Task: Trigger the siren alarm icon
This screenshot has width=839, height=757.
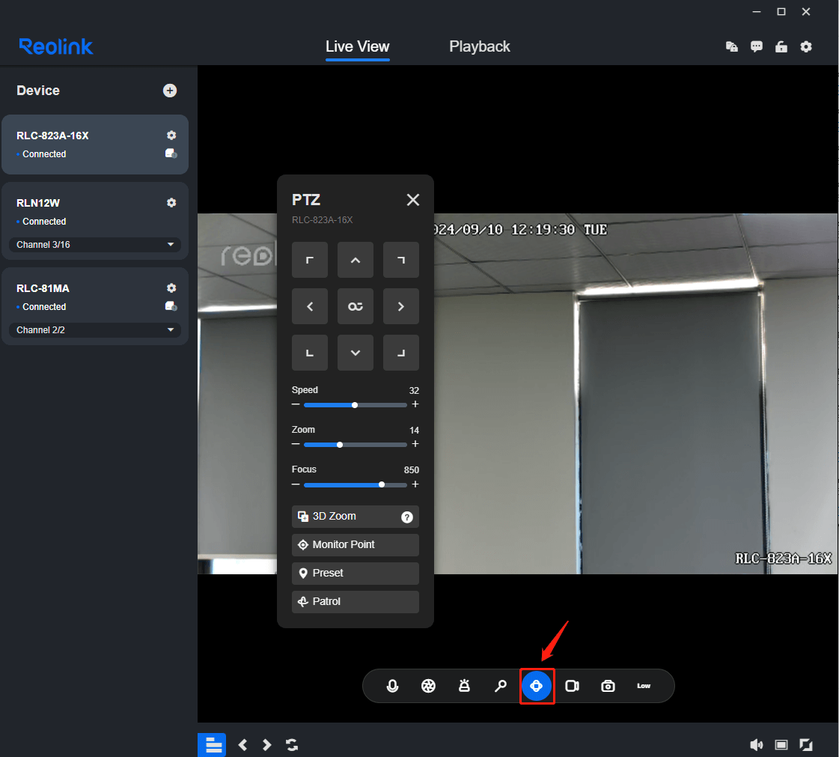Action: click(x=464, y=686)
